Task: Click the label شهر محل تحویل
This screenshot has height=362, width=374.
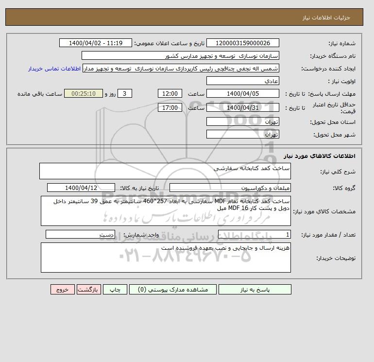Action: click(x=334, y=135)
